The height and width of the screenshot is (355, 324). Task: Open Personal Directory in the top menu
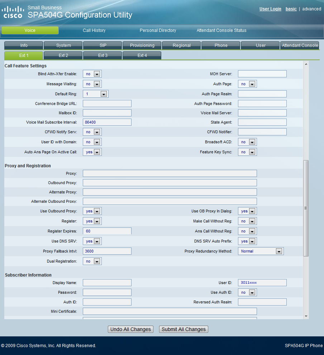pyautogui.click(x=158, y=30)
